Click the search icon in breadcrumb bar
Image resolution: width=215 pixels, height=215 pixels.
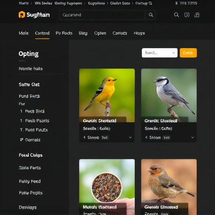pyautogui.click(x=150, y=3)
